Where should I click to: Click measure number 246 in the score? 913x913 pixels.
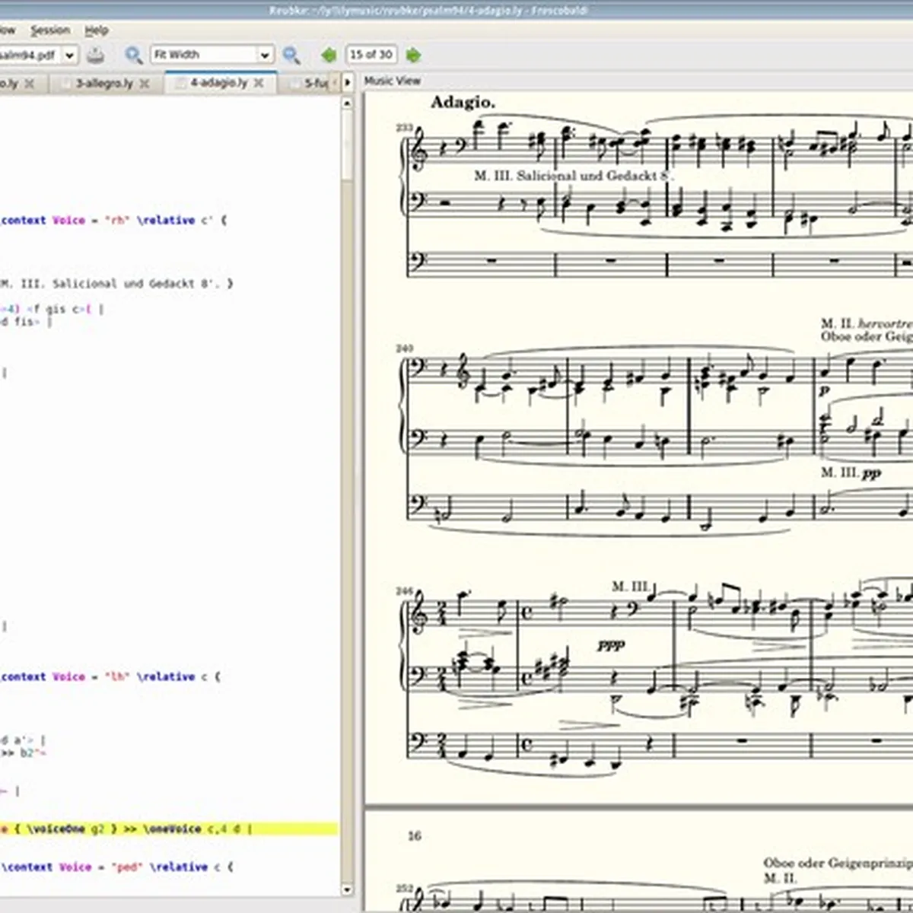404,591
